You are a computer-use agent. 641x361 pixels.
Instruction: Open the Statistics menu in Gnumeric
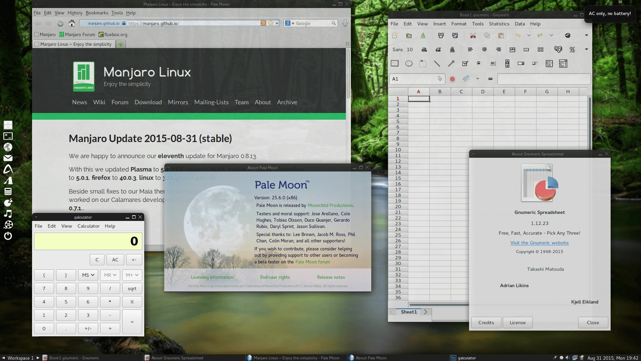[x=499, y=24]
